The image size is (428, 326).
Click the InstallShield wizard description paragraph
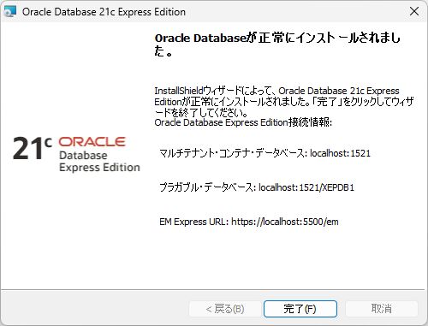tap(284, 102)
